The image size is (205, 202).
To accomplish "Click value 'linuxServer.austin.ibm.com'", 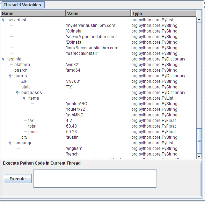I will (93, 48).
